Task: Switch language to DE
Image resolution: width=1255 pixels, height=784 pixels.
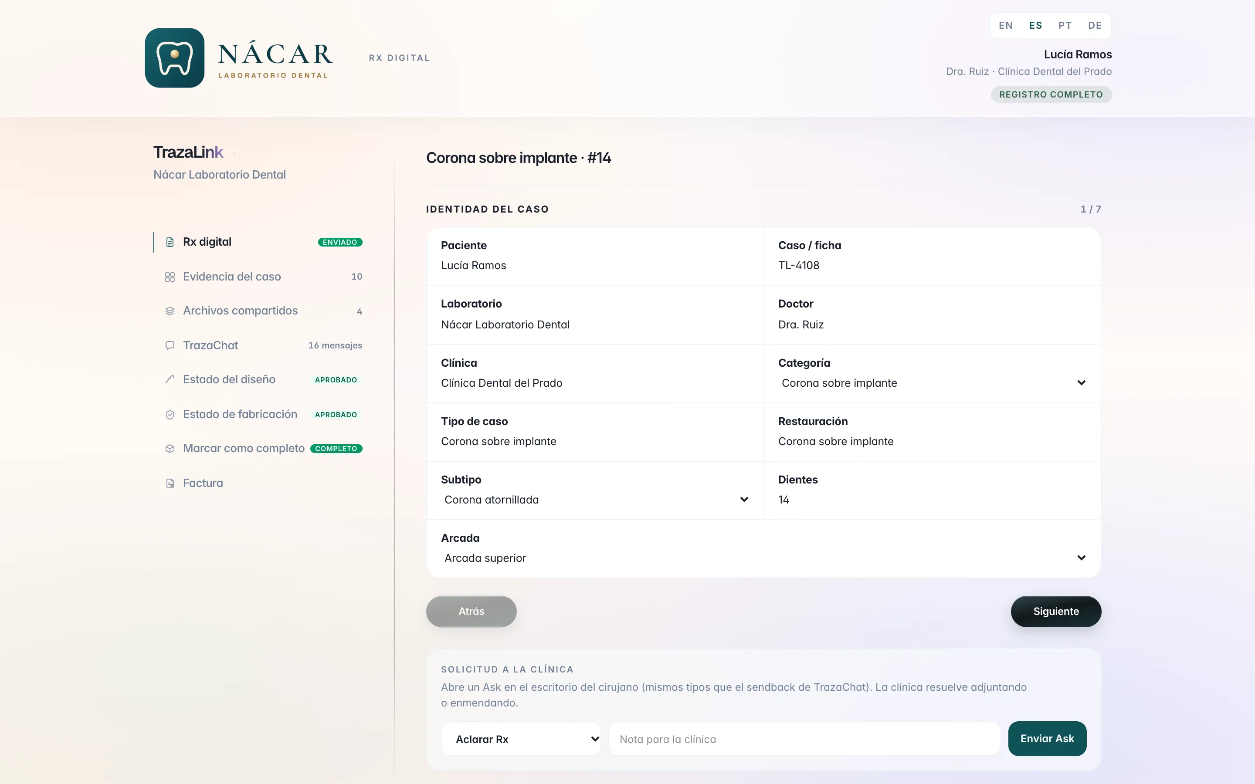Action: point(1095,25)
